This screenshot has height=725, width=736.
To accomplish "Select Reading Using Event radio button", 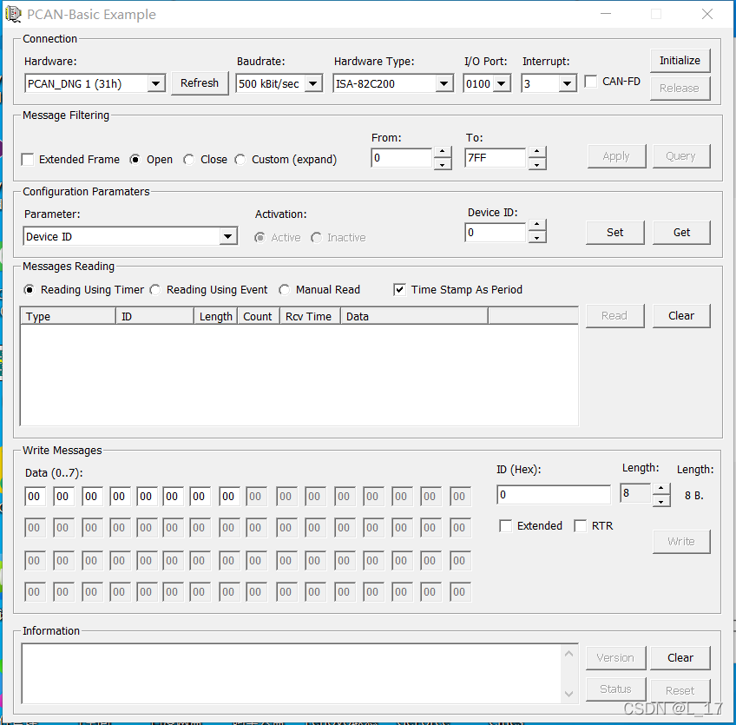I will point(154,290).
